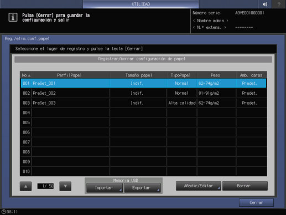Click Alta calidad cell of PreSet_003
This screenshot has width=286, height=215.
(x=182, y=103)
